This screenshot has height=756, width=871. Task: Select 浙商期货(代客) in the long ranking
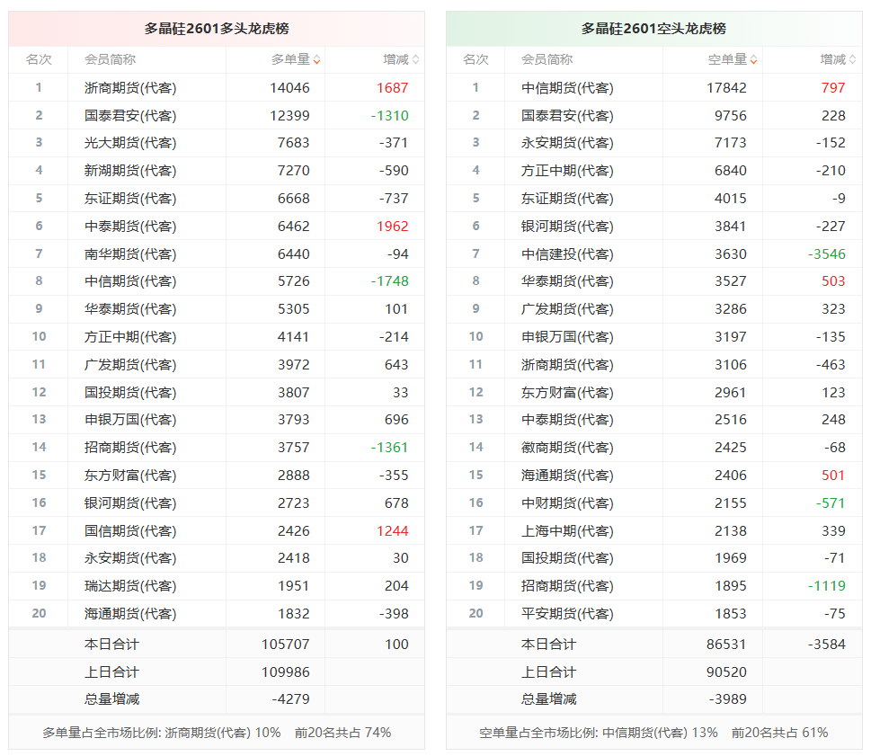click(x=130, y=88)
